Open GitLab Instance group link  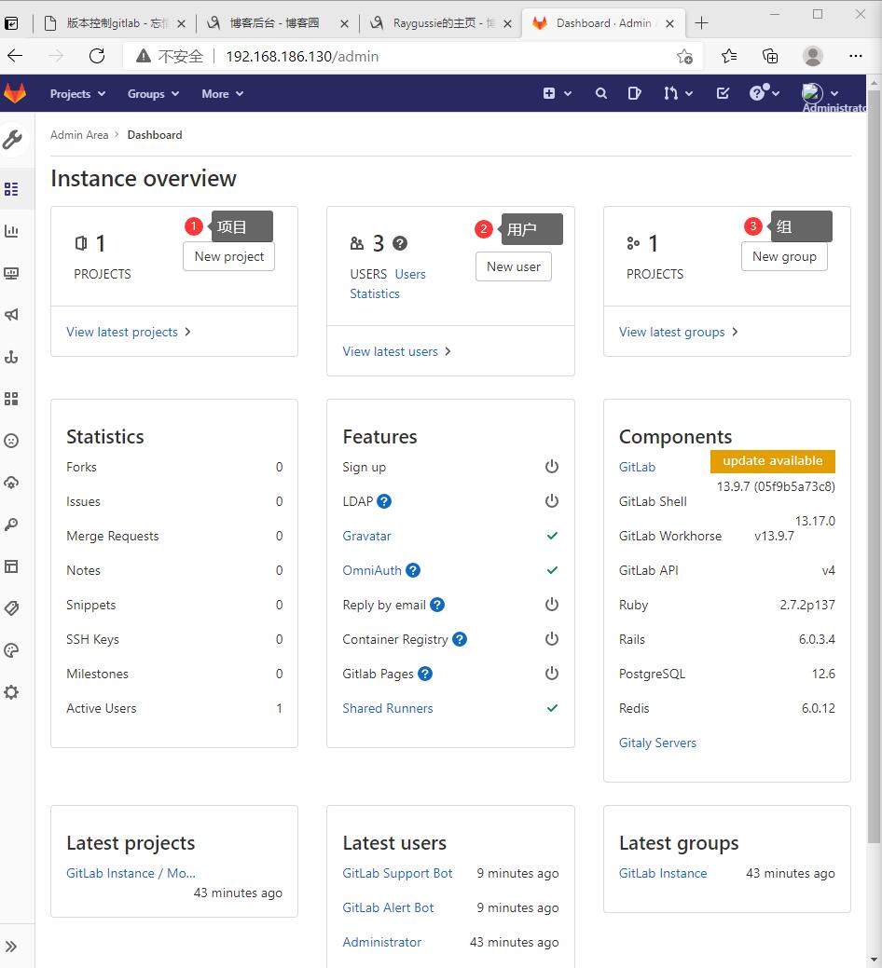663,874
